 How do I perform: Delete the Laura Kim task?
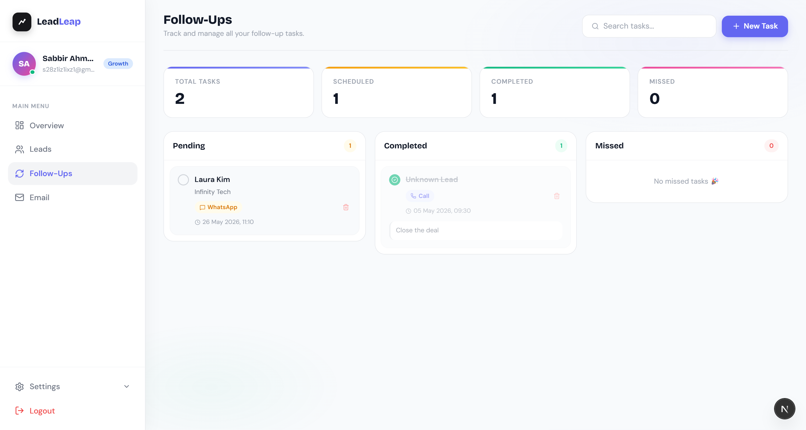346,207
